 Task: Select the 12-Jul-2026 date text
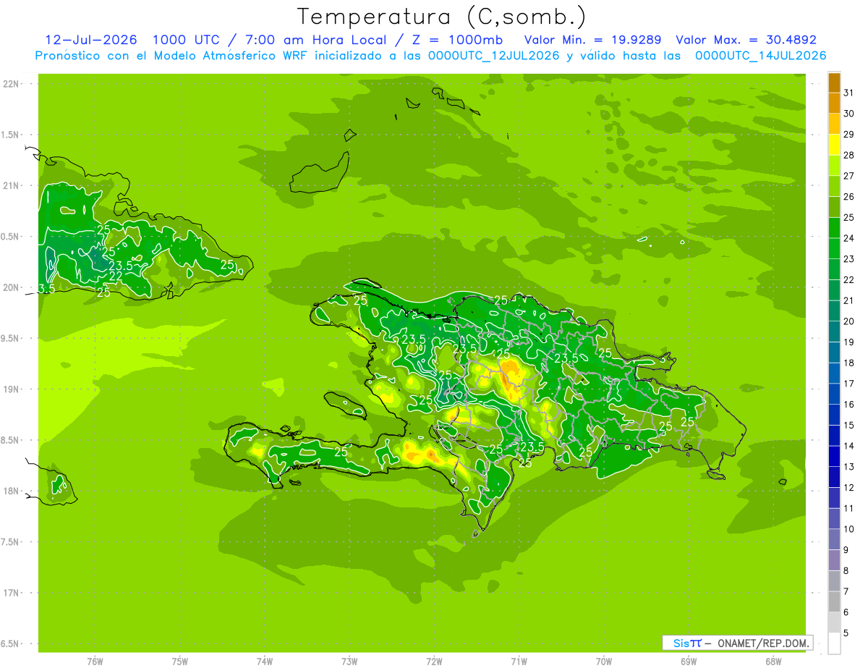tap(91, 40)
